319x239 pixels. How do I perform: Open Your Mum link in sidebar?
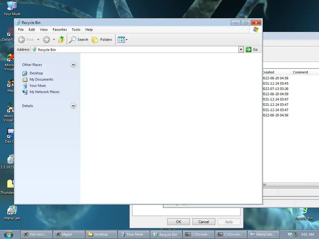tap(38, 86)
